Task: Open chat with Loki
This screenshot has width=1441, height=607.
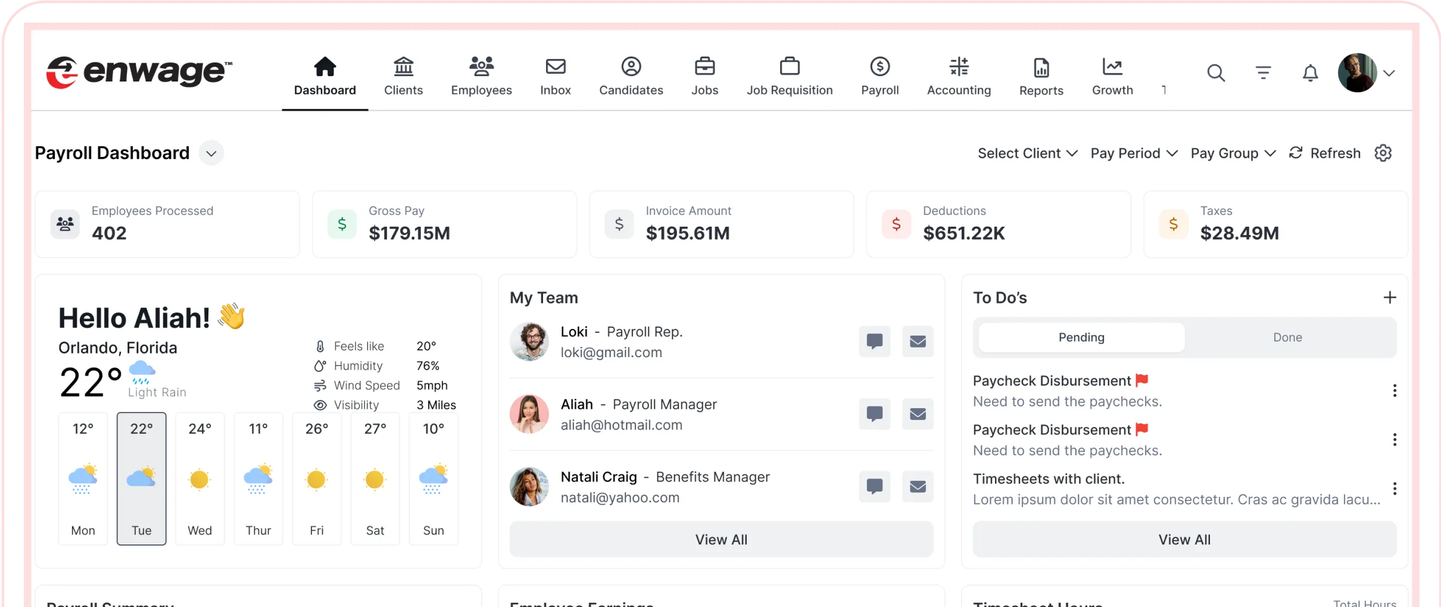Action: (x=874, y=342)
